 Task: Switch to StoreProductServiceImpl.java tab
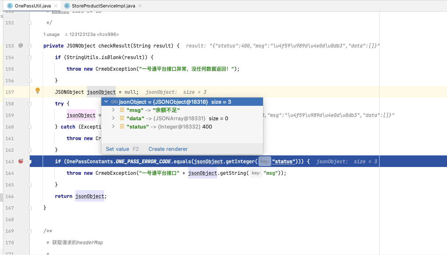click(101, 6)
